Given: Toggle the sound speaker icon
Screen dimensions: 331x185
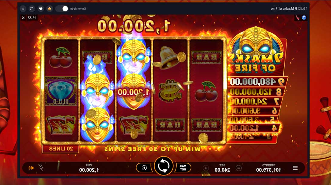Looking at the screenshot, I should 31,168.
